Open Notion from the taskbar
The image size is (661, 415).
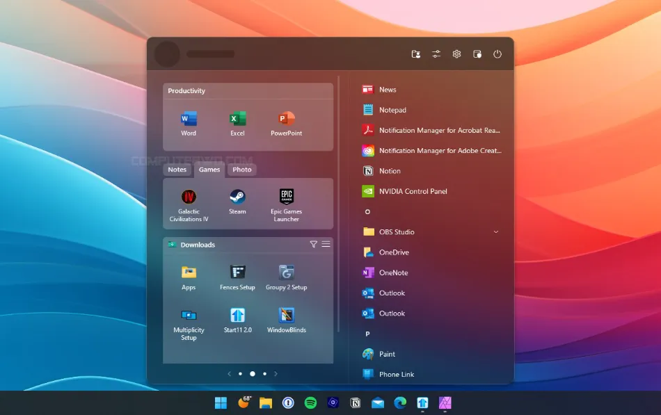[356, 402]
